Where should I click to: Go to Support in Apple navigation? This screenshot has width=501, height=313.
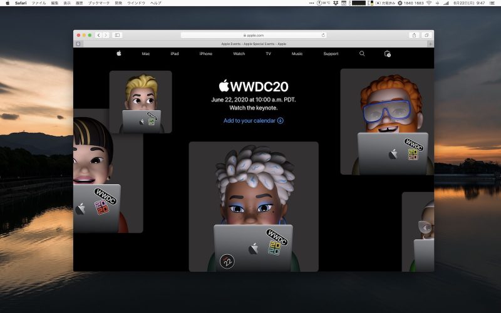[331, 54]
